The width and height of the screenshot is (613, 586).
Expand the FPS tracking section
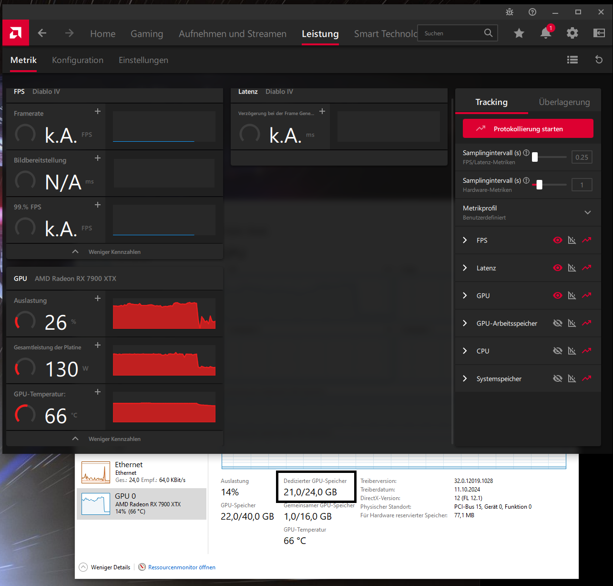465,240
